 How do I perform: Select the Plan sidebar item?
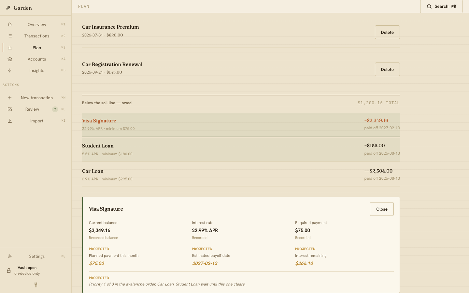pos(37,48)
